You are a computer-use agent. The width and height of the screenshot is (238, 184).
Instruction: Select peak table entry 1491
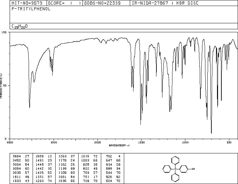pos(40,160)
